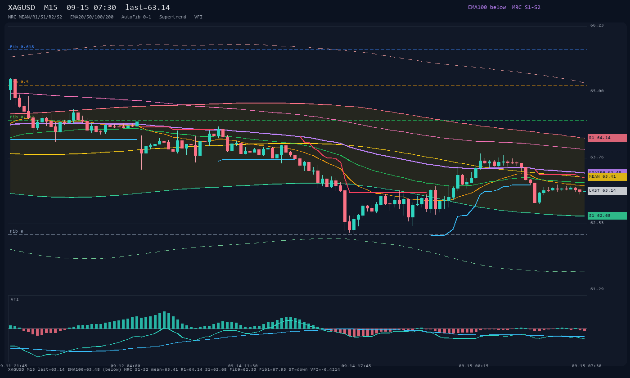Viewport: 630px width, 378px height.
Task: Click the 61.29 price axis value
Action: [597, 289]
